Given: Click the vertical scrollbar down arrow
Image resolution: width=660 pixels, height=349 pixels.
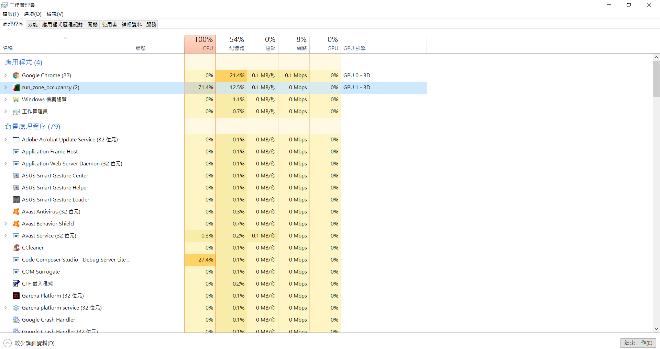Looking at the screenshot, I should click(656, 329).
